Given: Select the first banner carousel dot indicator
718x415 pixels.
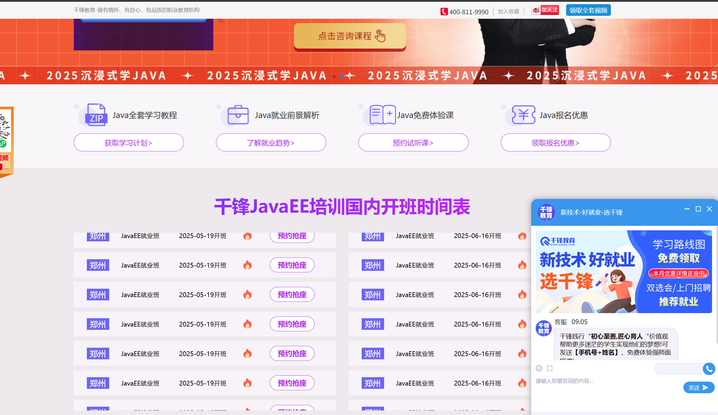Looking at the screenshot, I should (x=334, y=77).
